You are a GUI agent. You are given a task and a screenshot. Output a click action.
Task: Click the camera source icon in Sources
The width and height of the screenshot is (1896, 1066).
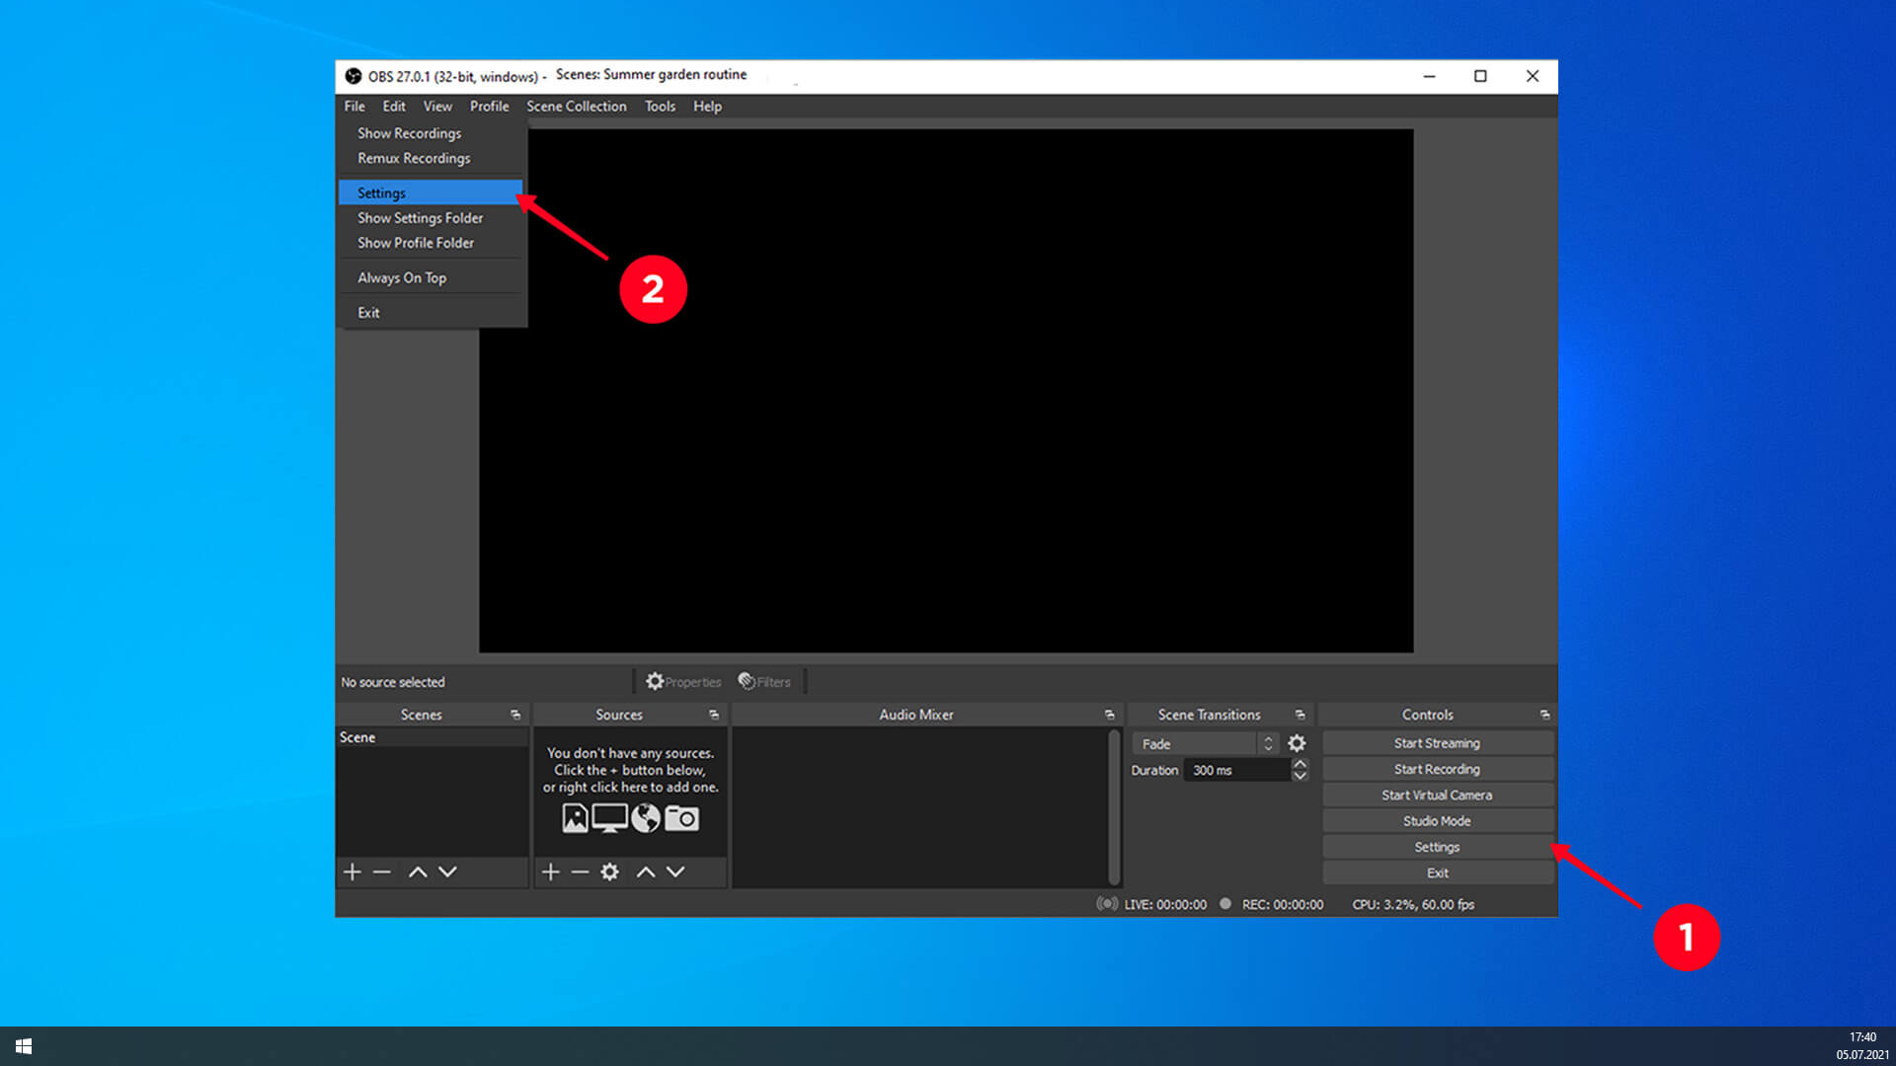(x=681, y=818)
